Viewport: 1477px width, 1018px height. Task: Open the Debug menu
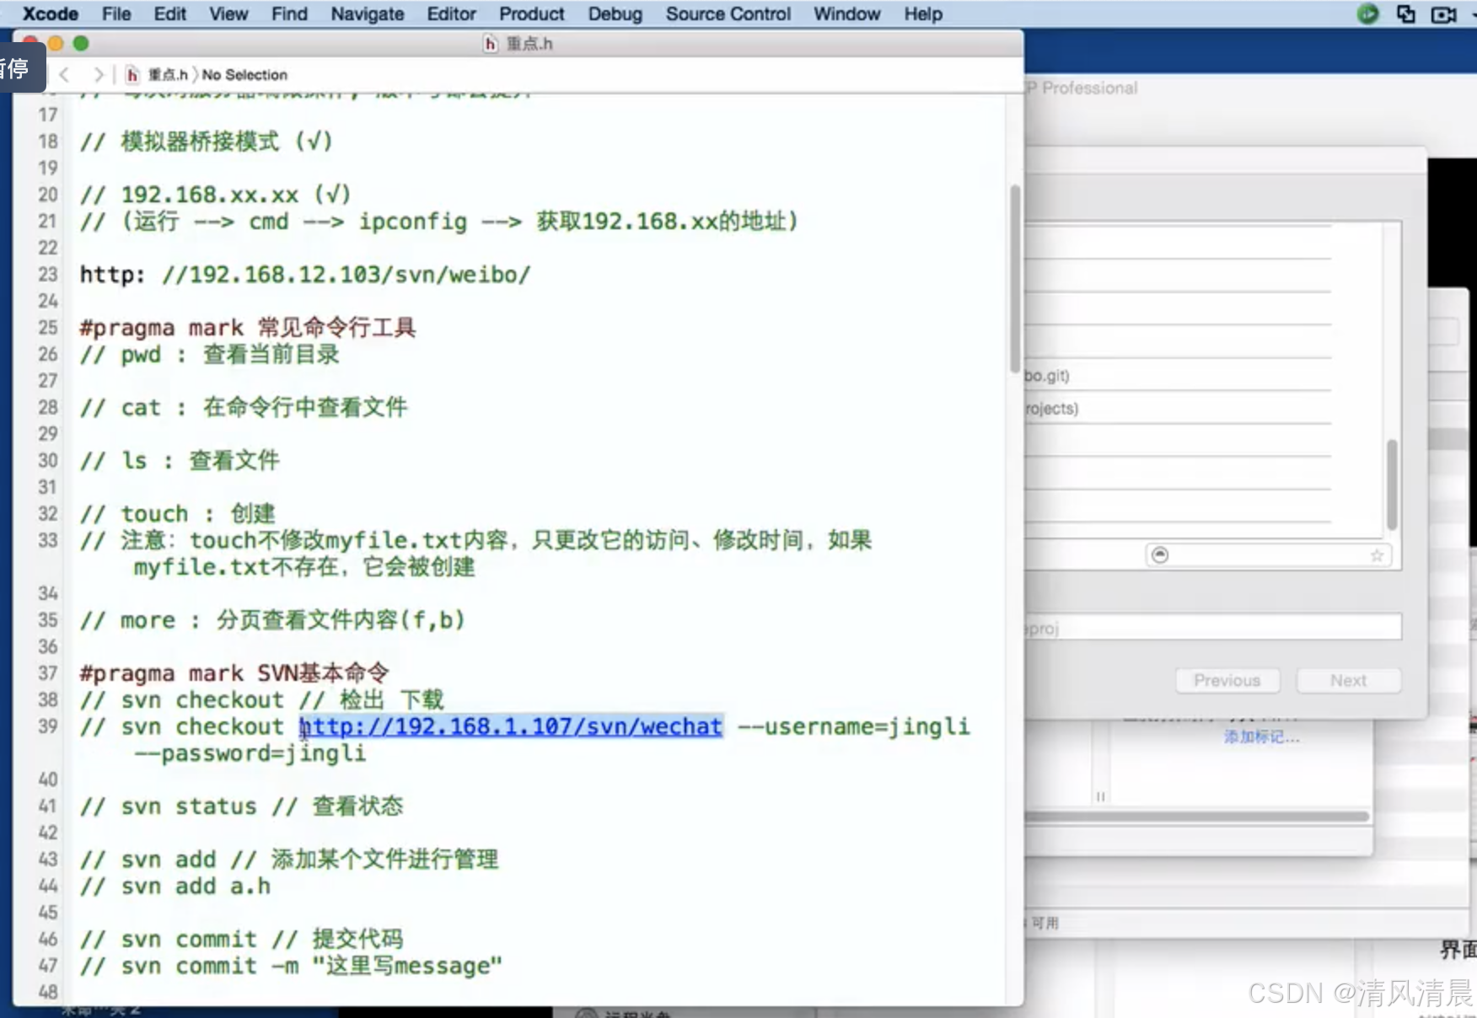click(x=615, y=13)
